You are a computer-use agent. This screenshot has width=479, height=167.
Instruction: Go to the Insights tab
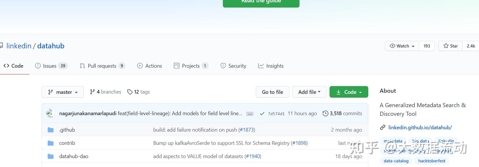[x=271, y=66]
